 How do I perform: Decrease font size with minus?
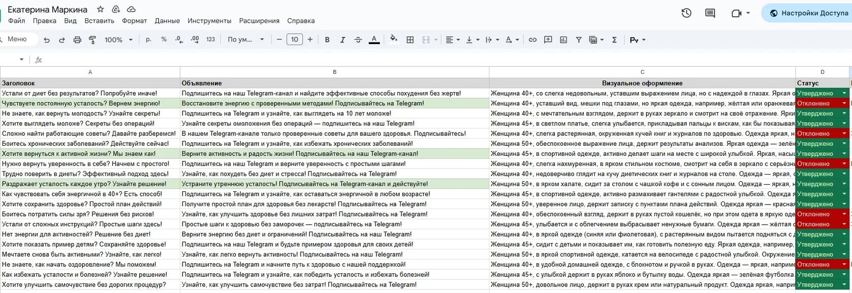coord(279,39)
